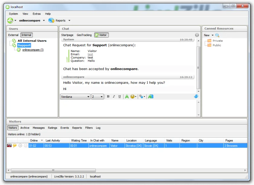Switch to the GeoTracking tab

pyautogui.click(x=84, y=35)
